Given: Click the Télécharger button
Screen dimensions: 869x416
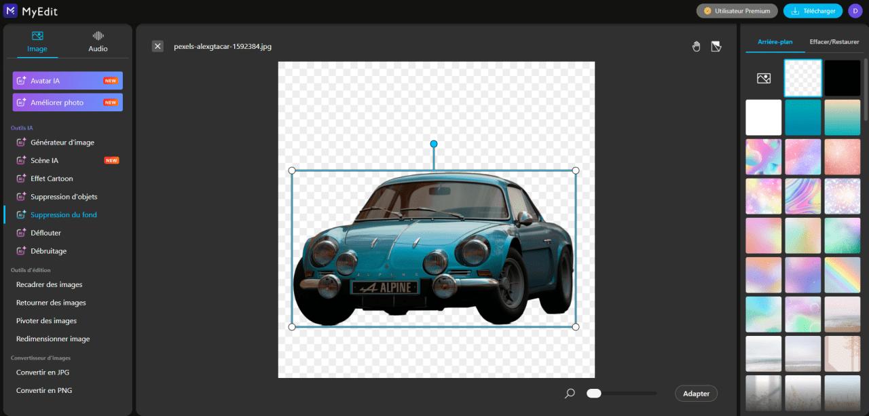Looking at the screenshot, I should [x=813, y=11].
